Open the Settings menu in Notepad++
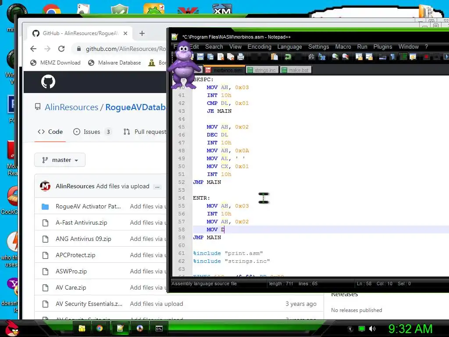Screen dimensions: 449x337 click(x=318, y=47)
